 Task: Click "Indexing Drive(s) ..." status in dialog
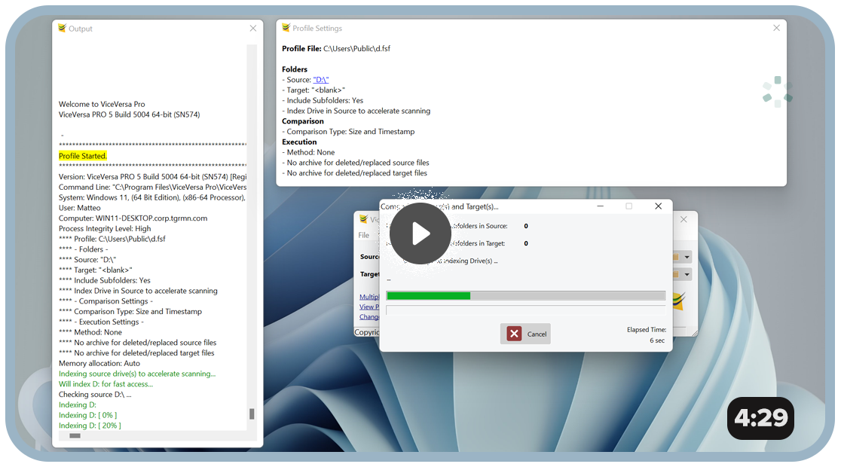469,261
